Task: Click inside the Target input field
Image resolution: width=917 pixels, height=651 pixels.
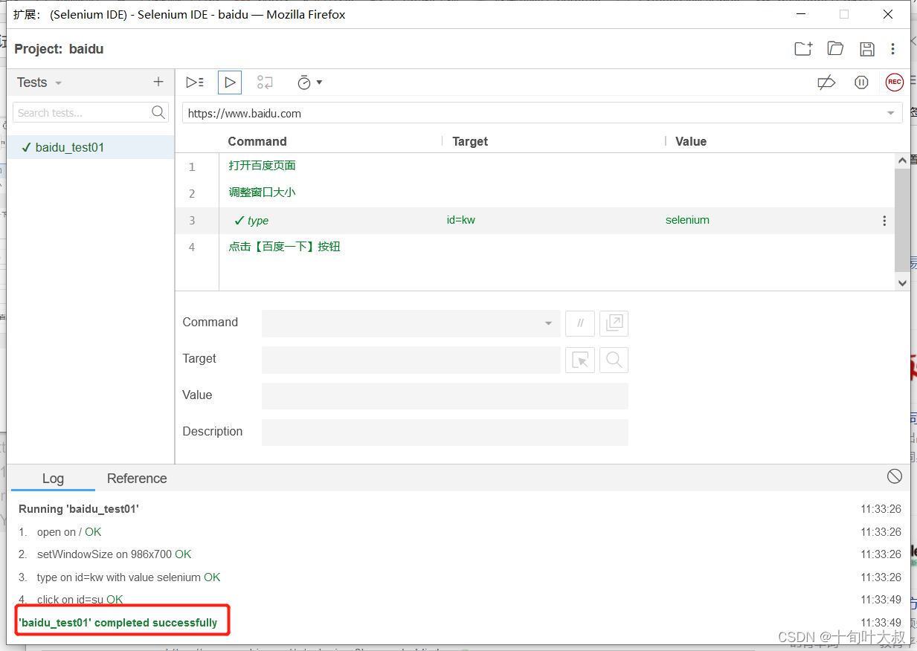Action: tap(411, 360)
